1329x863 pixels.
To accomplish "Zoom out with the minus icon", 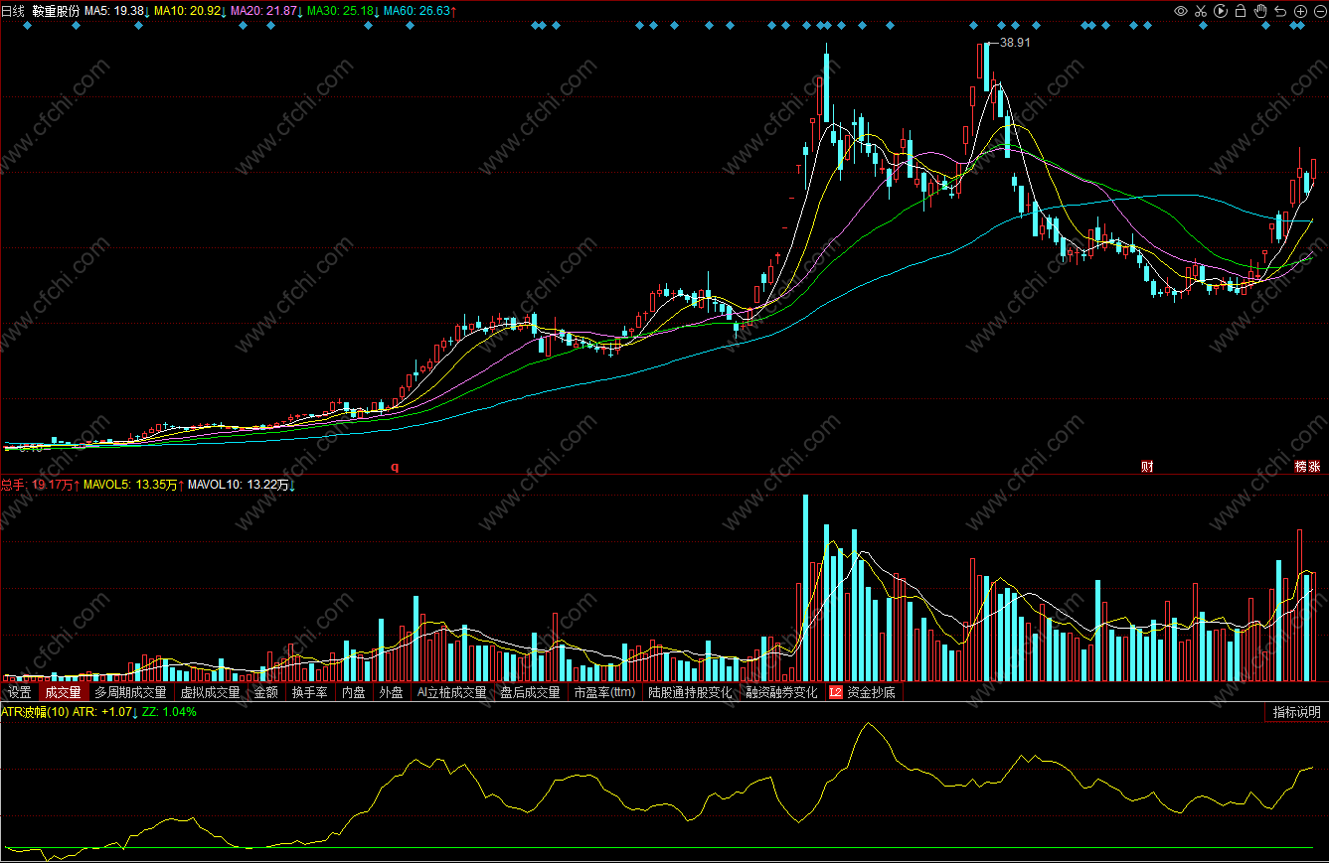I will 1318,11.
